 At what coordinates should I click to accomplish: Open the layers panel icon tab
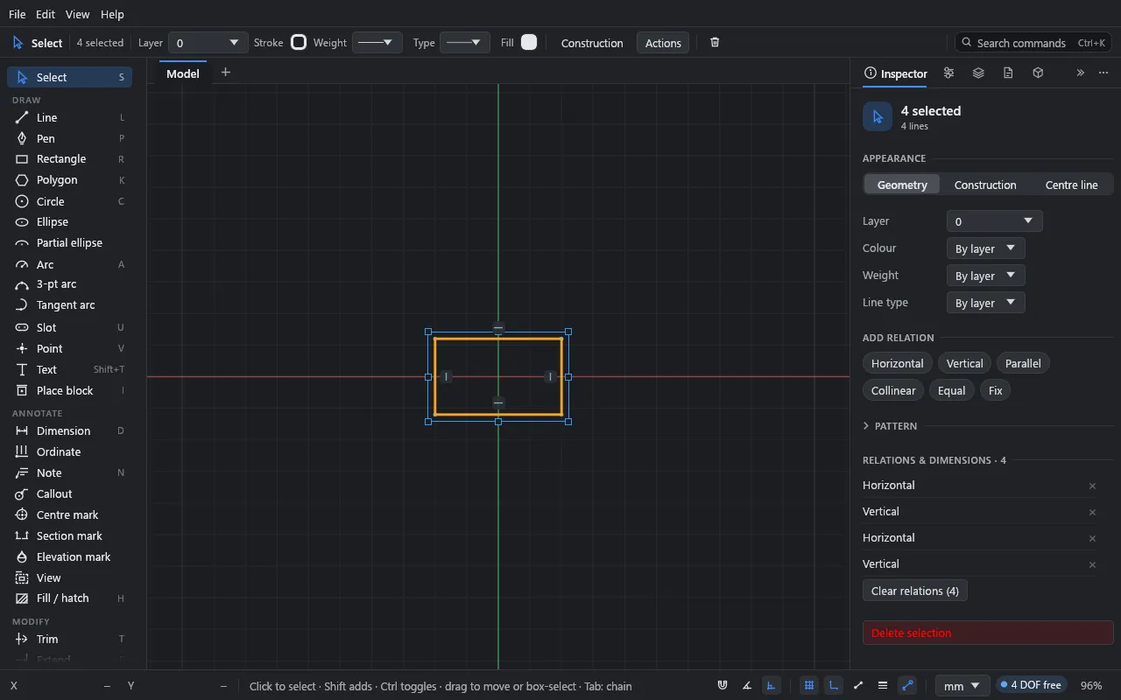(x=978, y=73)
